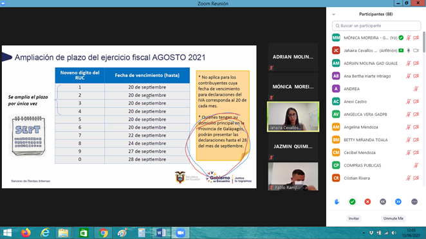426x239 pixels.
Task: Toggle Mónica Moreira's muted microphone icon
Action: pos(409,38)
